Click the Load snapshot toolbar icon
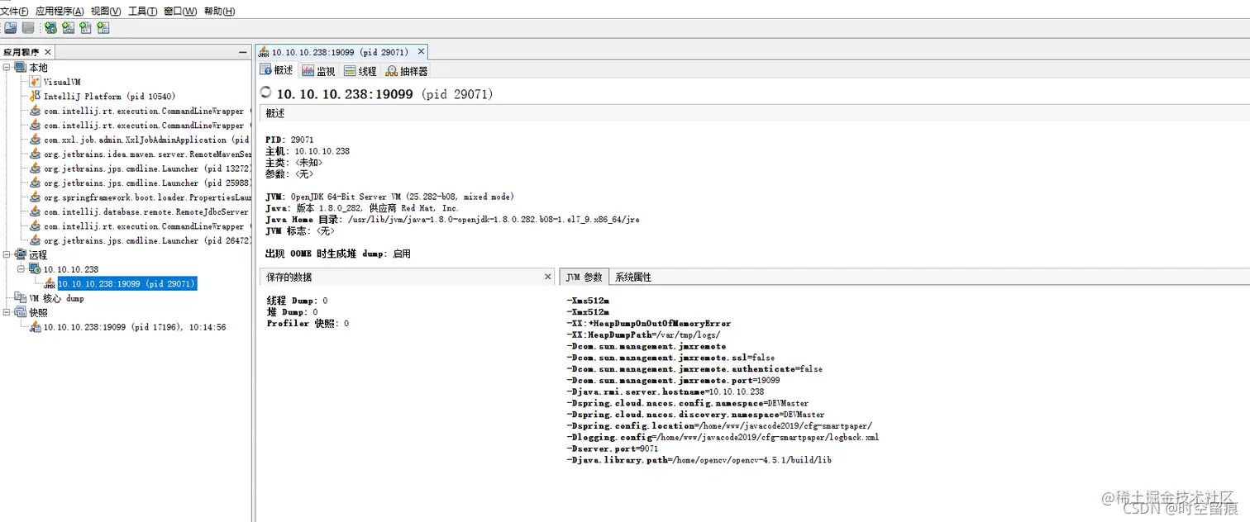1250x522 pixels. (11, 28)
